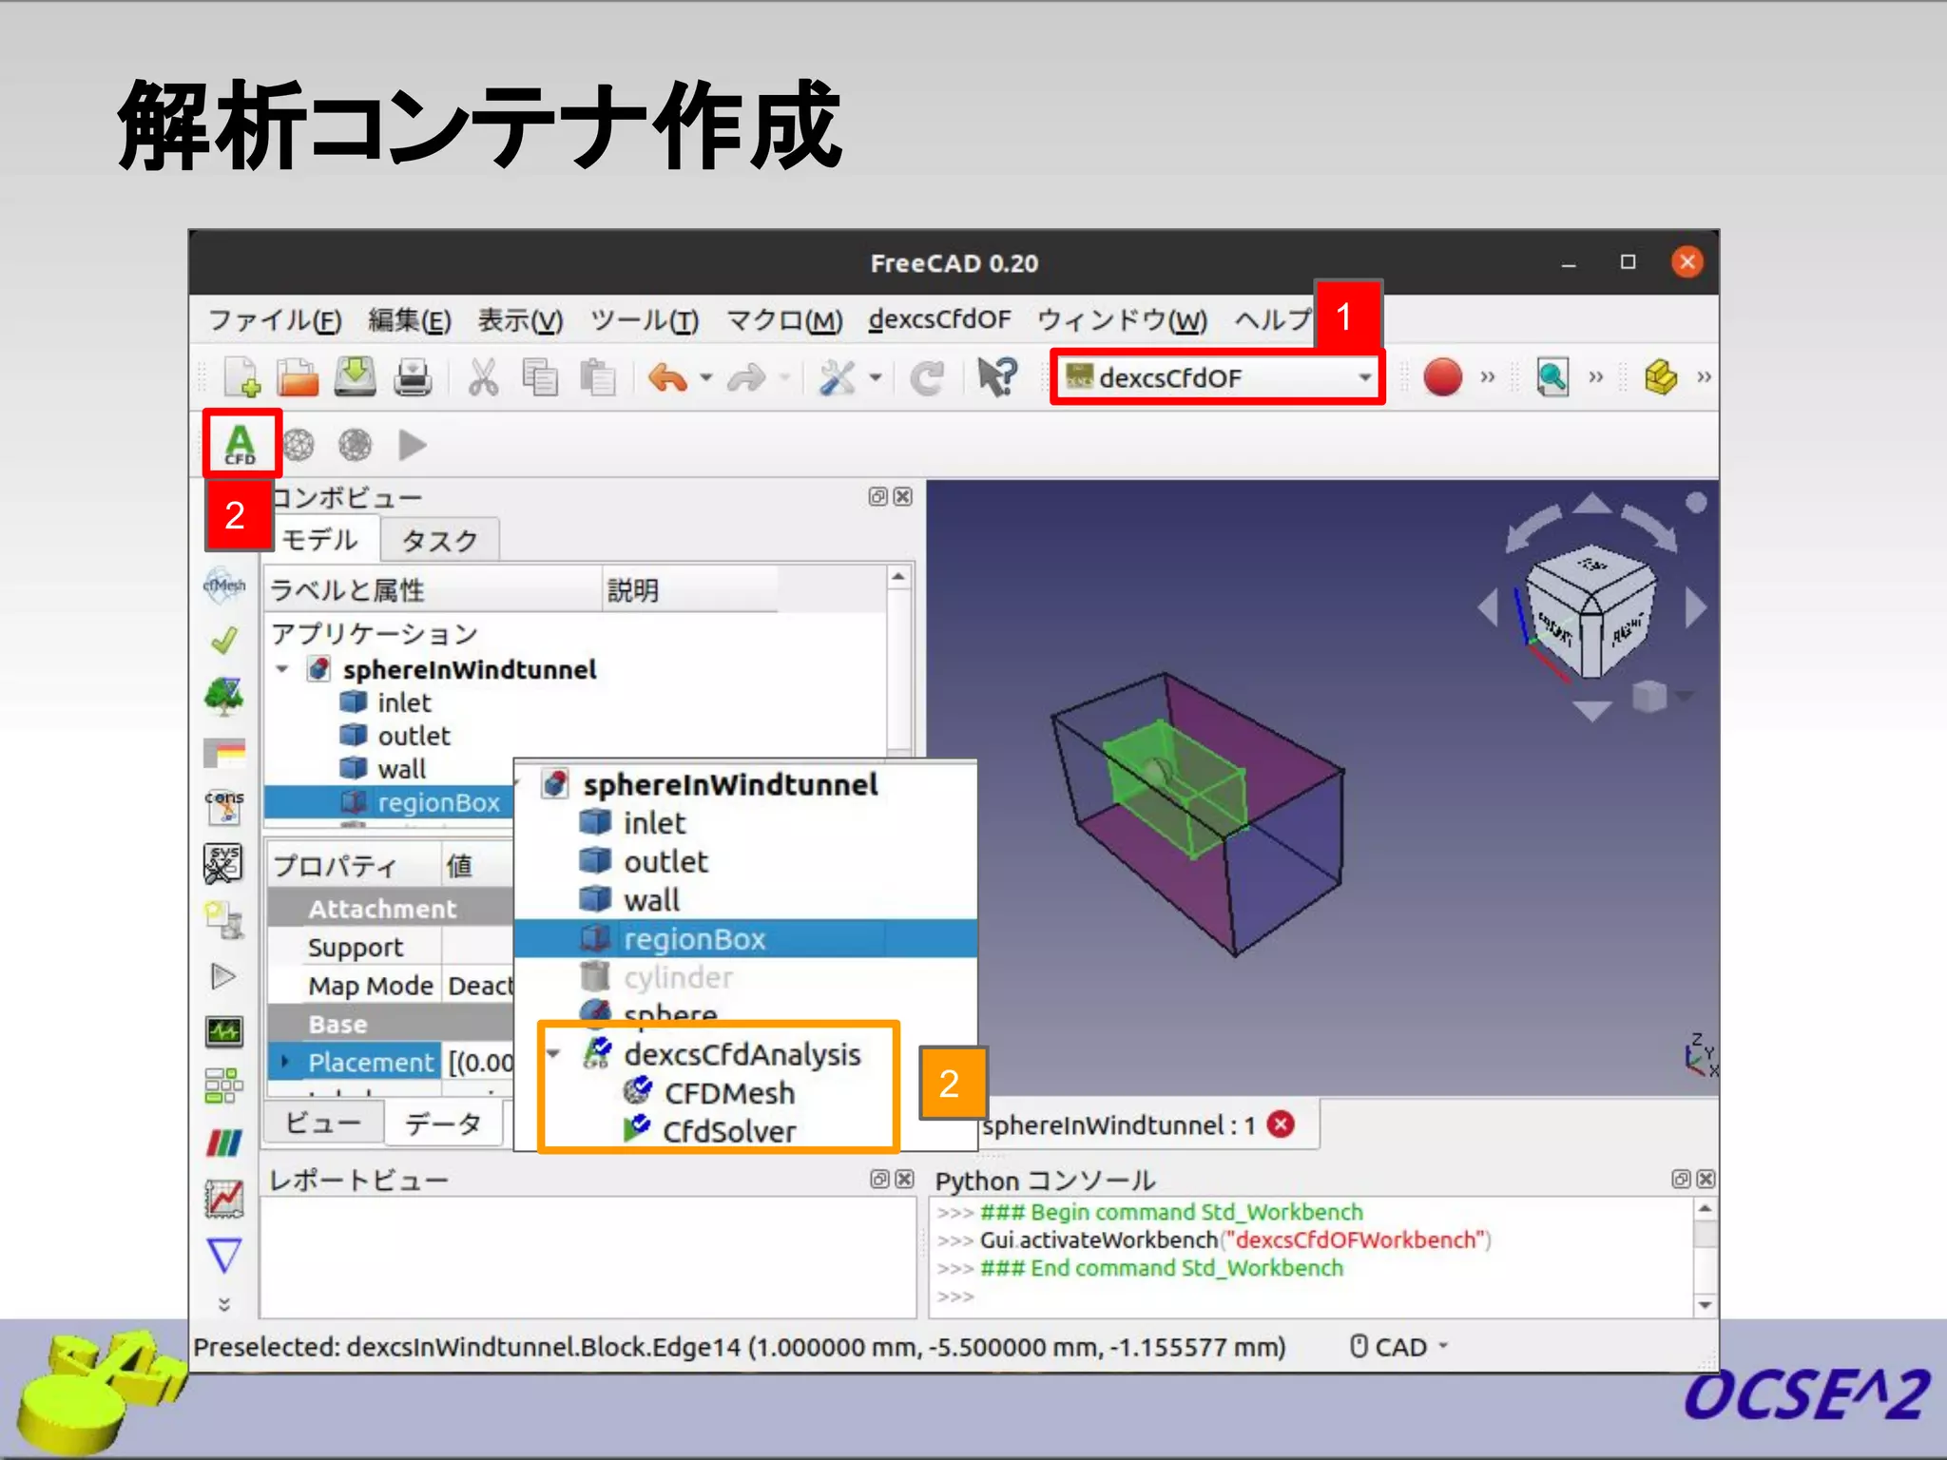Screen dimensions: 1947x1460
Task: Click Python console scrollbar down arrow
Action: click(1705, 1305)
